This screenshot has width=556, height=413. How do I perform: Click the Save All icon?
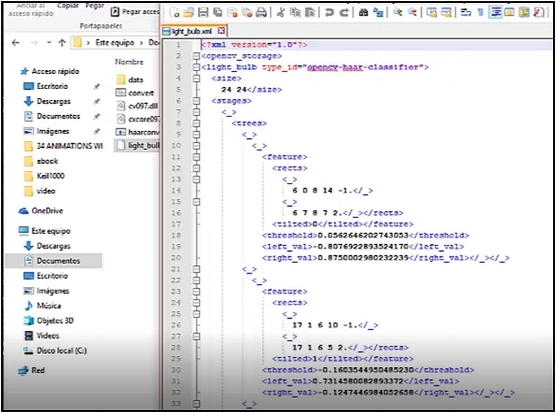(217, 12)
